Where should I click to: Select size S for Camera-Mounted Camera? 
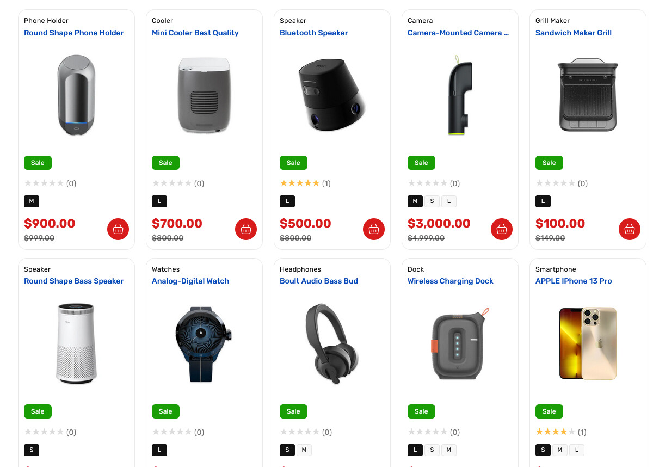point(432,201)
